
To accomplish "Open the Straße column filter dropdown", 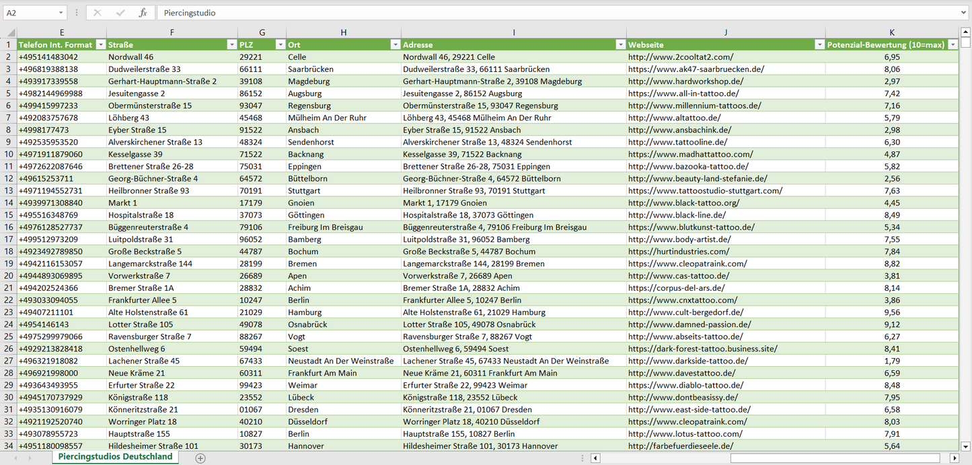I will point(231,44).
